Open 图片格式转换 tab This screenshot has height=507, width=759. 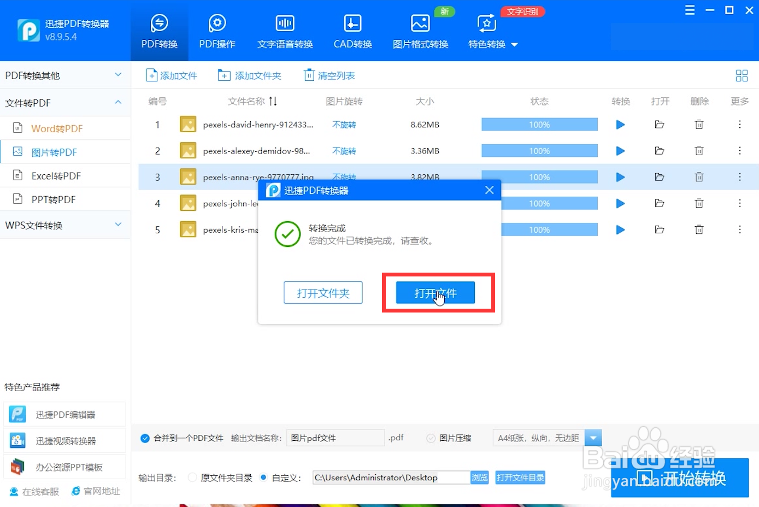420,32
